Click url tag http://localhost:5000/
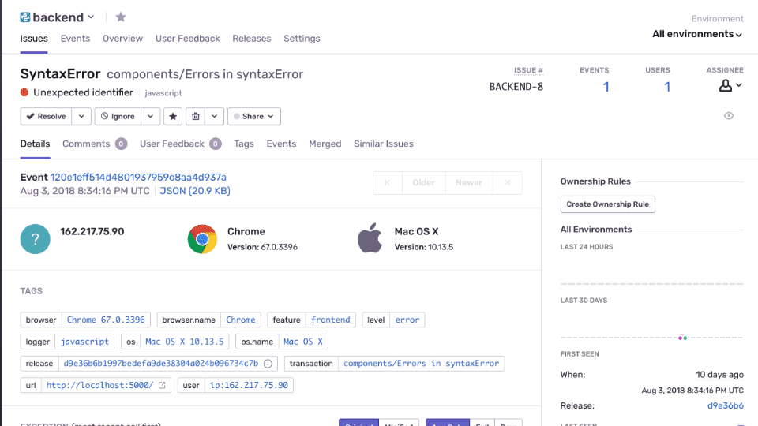The image size is (758, 426). [99, 385]
